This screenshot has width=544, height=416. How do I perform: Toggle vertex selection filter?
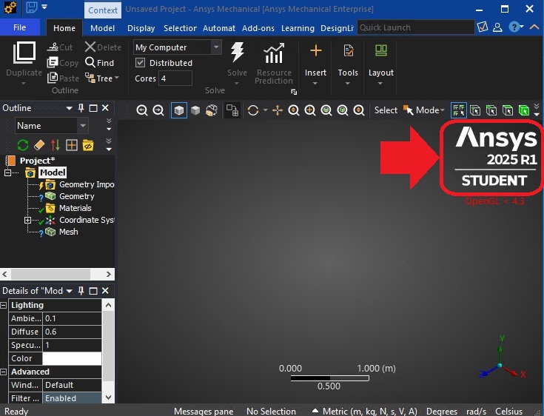[x=475, y=110]
